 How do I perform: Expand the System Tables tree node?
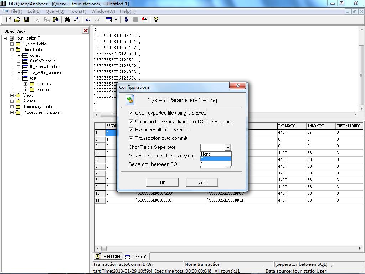[x=12, y=44]
